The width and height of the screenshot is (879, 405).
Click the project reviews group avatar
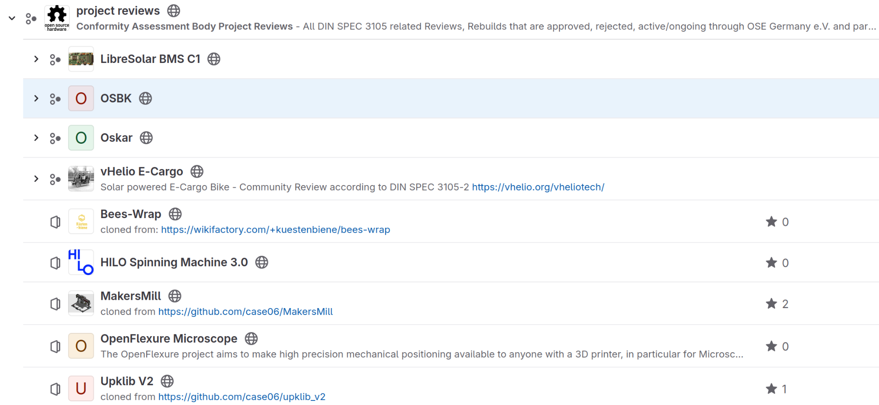57,18
